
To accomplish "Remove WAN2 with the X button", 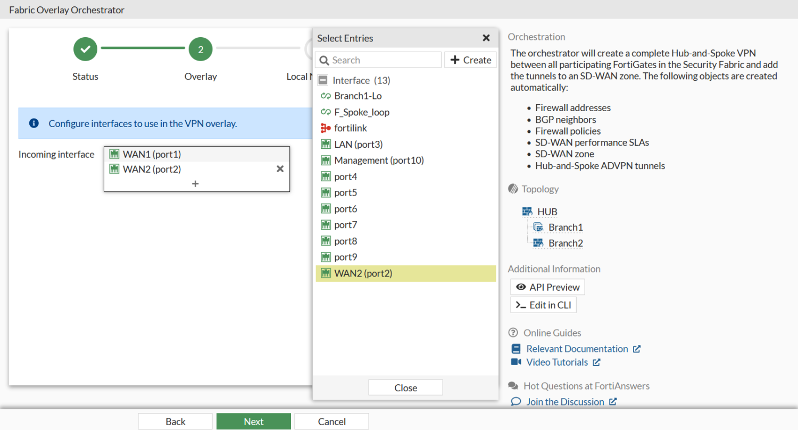I will click(280, 168).
